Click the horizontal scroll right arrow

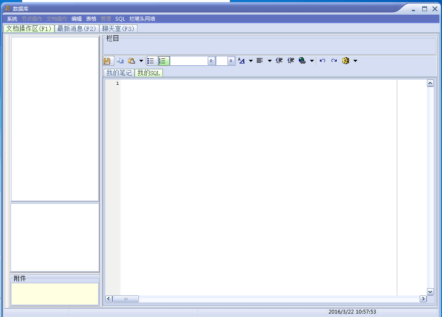(423, 299)
